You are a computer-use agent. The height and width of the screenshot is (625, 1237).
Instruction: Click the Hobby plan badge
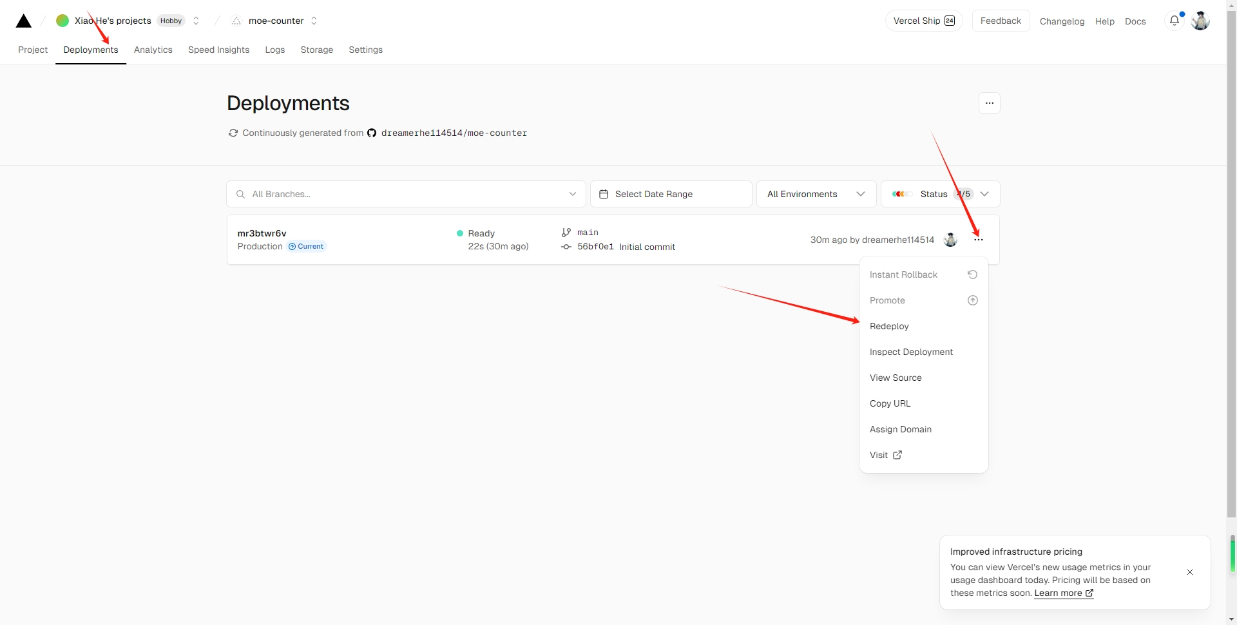click(x=171, y=21)
